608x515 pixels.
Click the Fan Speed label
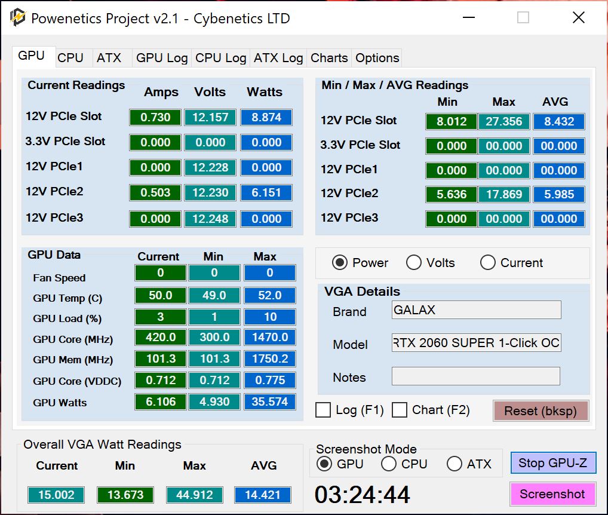(59, 278)
